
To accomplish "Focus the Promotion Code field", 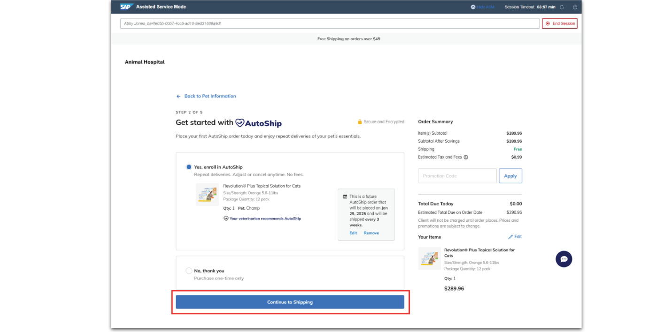I will [457, 176].
